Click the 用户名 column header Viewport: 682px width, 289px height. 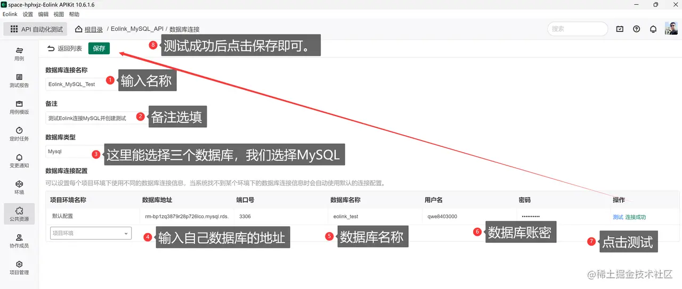(x=434, y=200)
